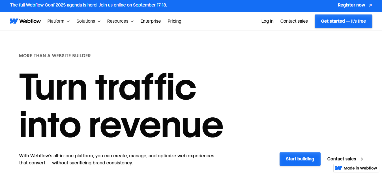Go to the Enterprise page
Screen dimensions: 382x174
(x=151, y=21)
